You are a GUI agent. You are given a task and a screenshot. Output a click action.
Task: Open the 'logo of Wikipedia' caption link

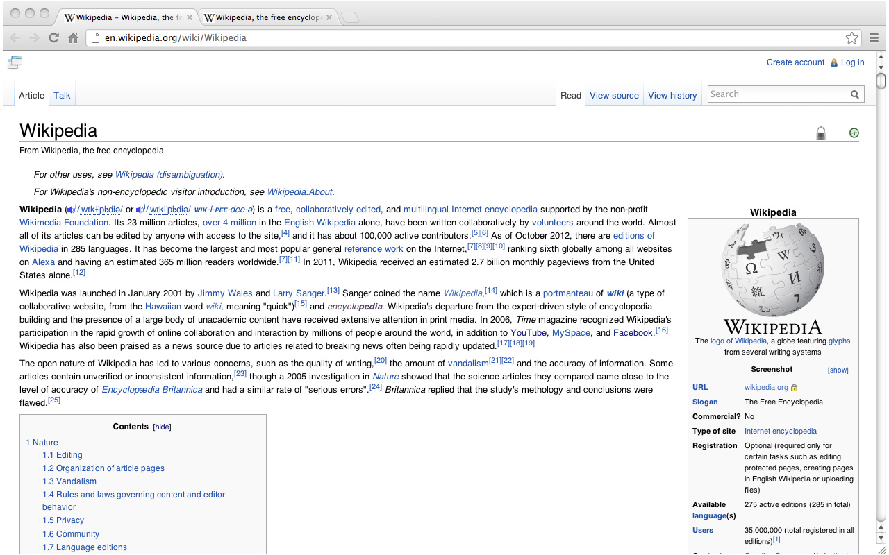tap(738, 341)
